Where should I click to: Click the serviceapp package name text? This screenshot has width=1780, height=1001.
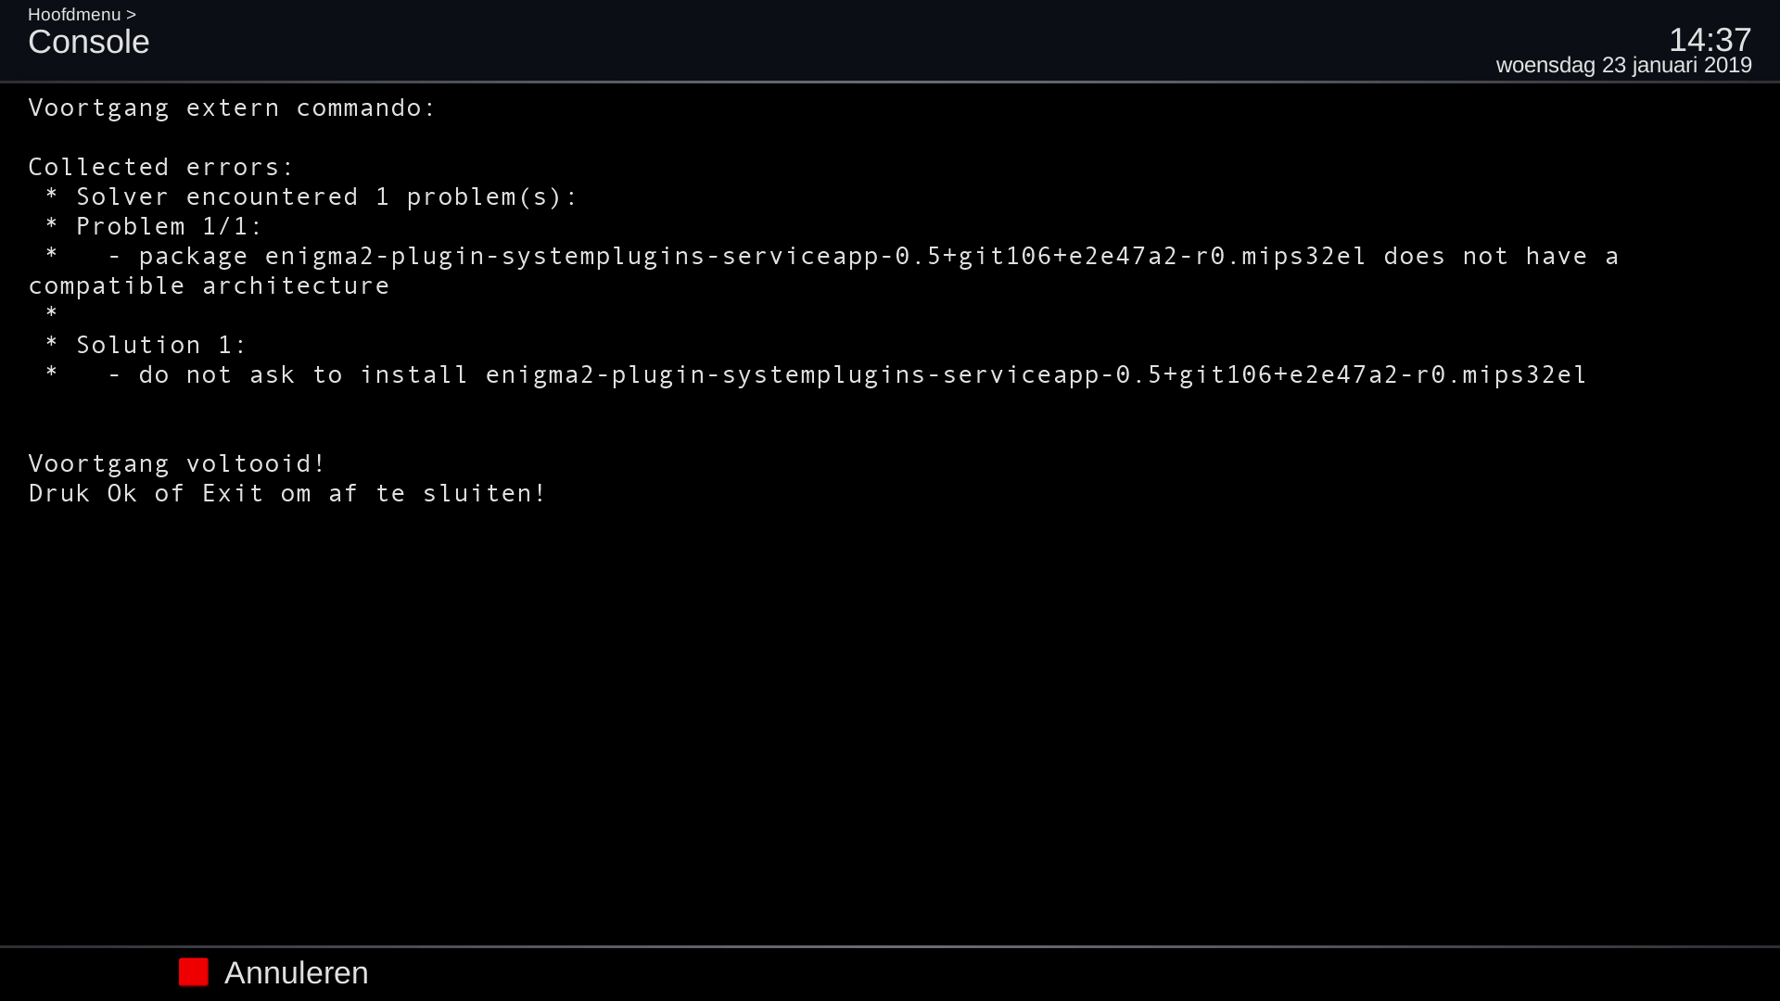811,256
